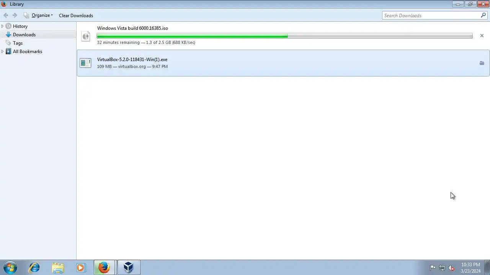The width and height of the screenshot is (490, 275).
Task: Minimize the Library window
Action: (458, 4)
